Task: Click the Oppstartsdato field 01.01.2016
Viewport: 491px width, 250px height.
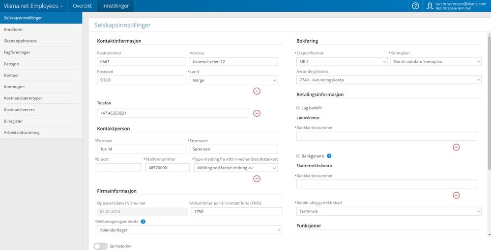Action: tap(143, 212)
